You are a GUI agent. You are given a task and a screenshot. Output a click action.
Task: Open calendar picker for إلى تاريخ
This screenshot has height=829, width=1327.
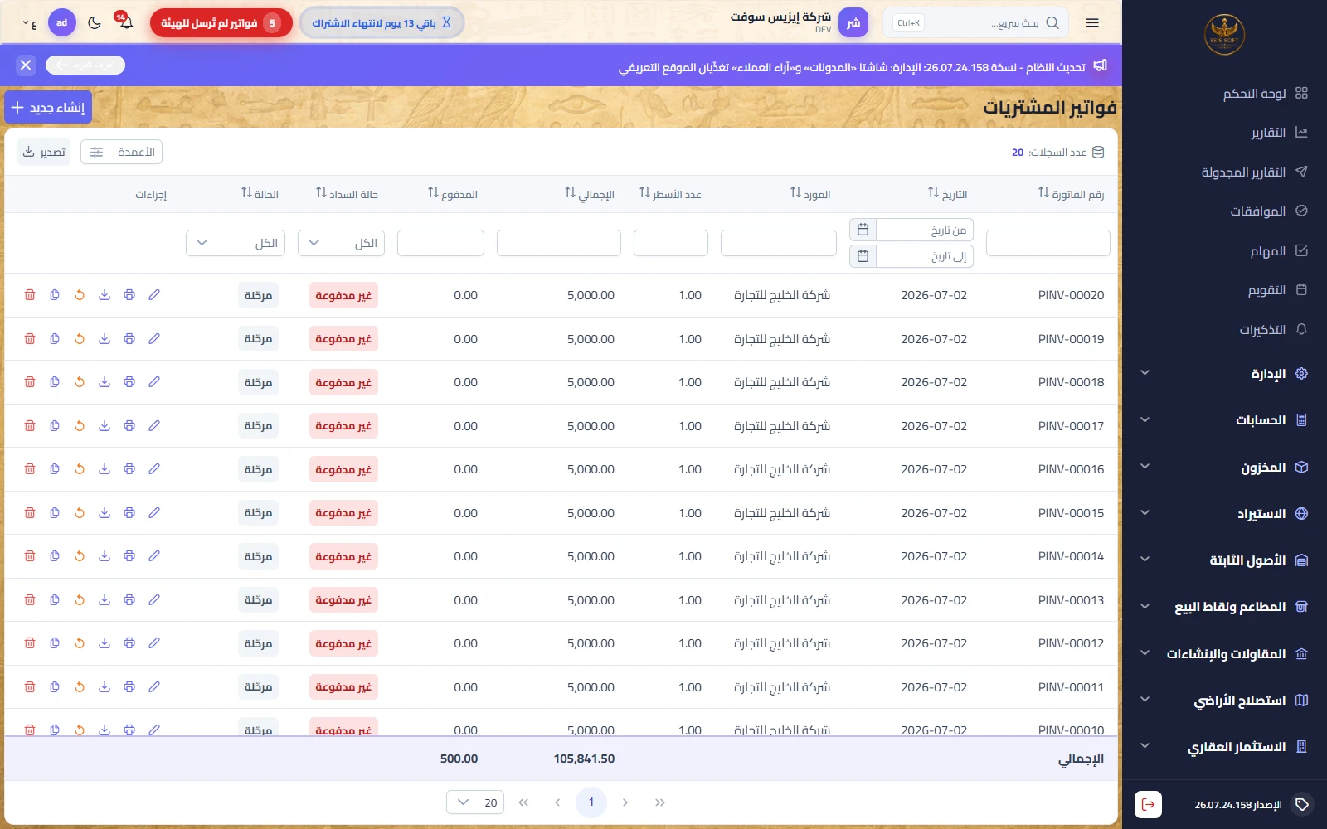(x=863, y=256)
